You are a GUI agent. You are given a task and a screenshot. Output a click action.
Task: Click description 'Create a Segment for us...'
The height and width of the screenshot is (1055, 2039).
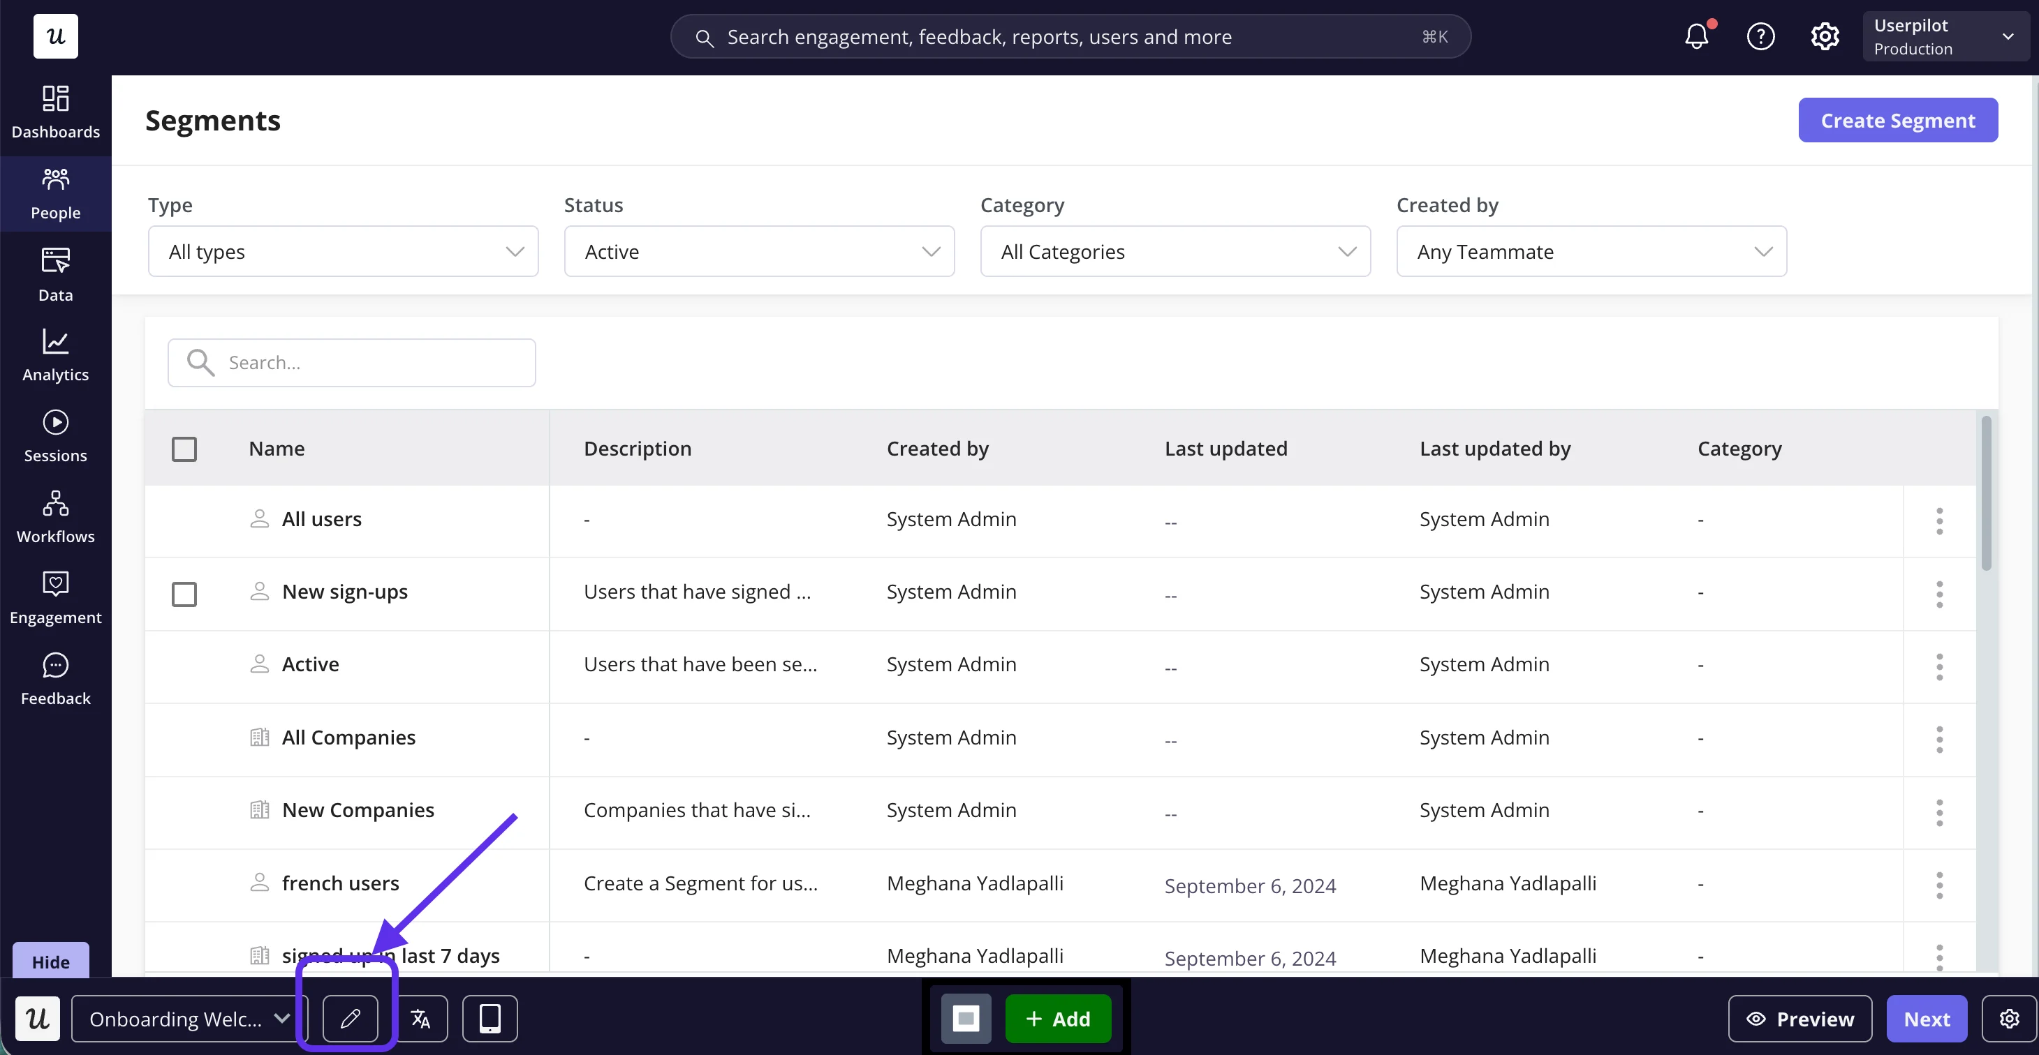[x=700, y=883]
